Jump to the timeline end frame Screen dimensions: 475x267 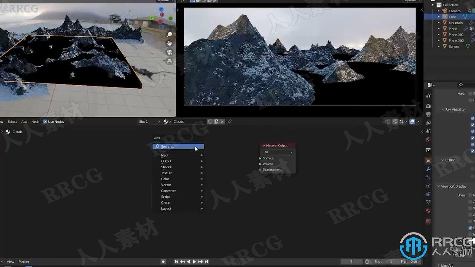point(206,262)
